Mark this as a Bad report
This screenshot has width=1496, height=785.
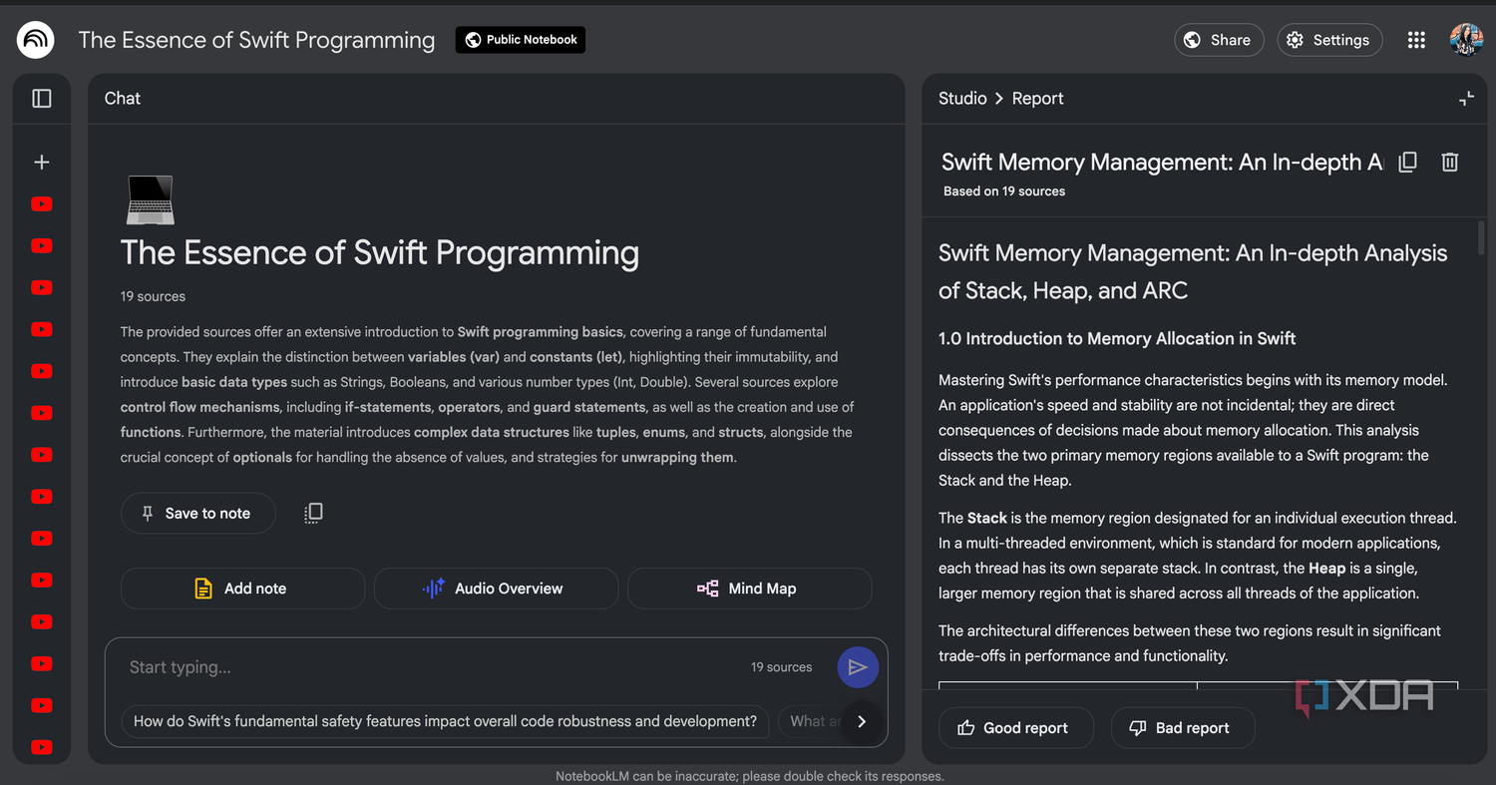1183,728
